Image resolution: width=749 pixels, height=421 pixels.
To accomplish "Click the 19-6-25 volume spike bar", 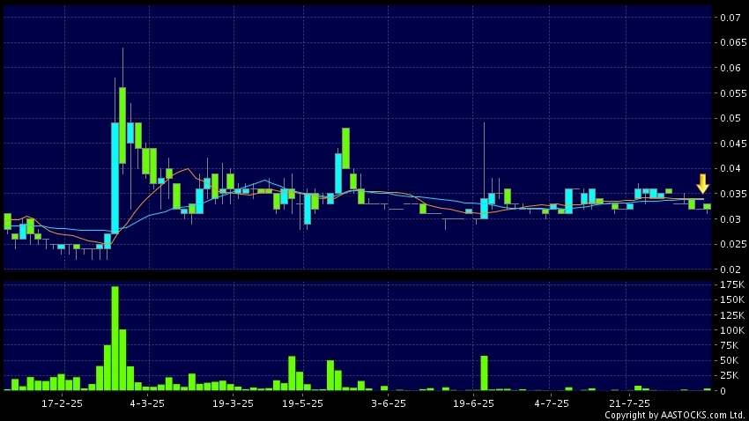I will [485, 373].
